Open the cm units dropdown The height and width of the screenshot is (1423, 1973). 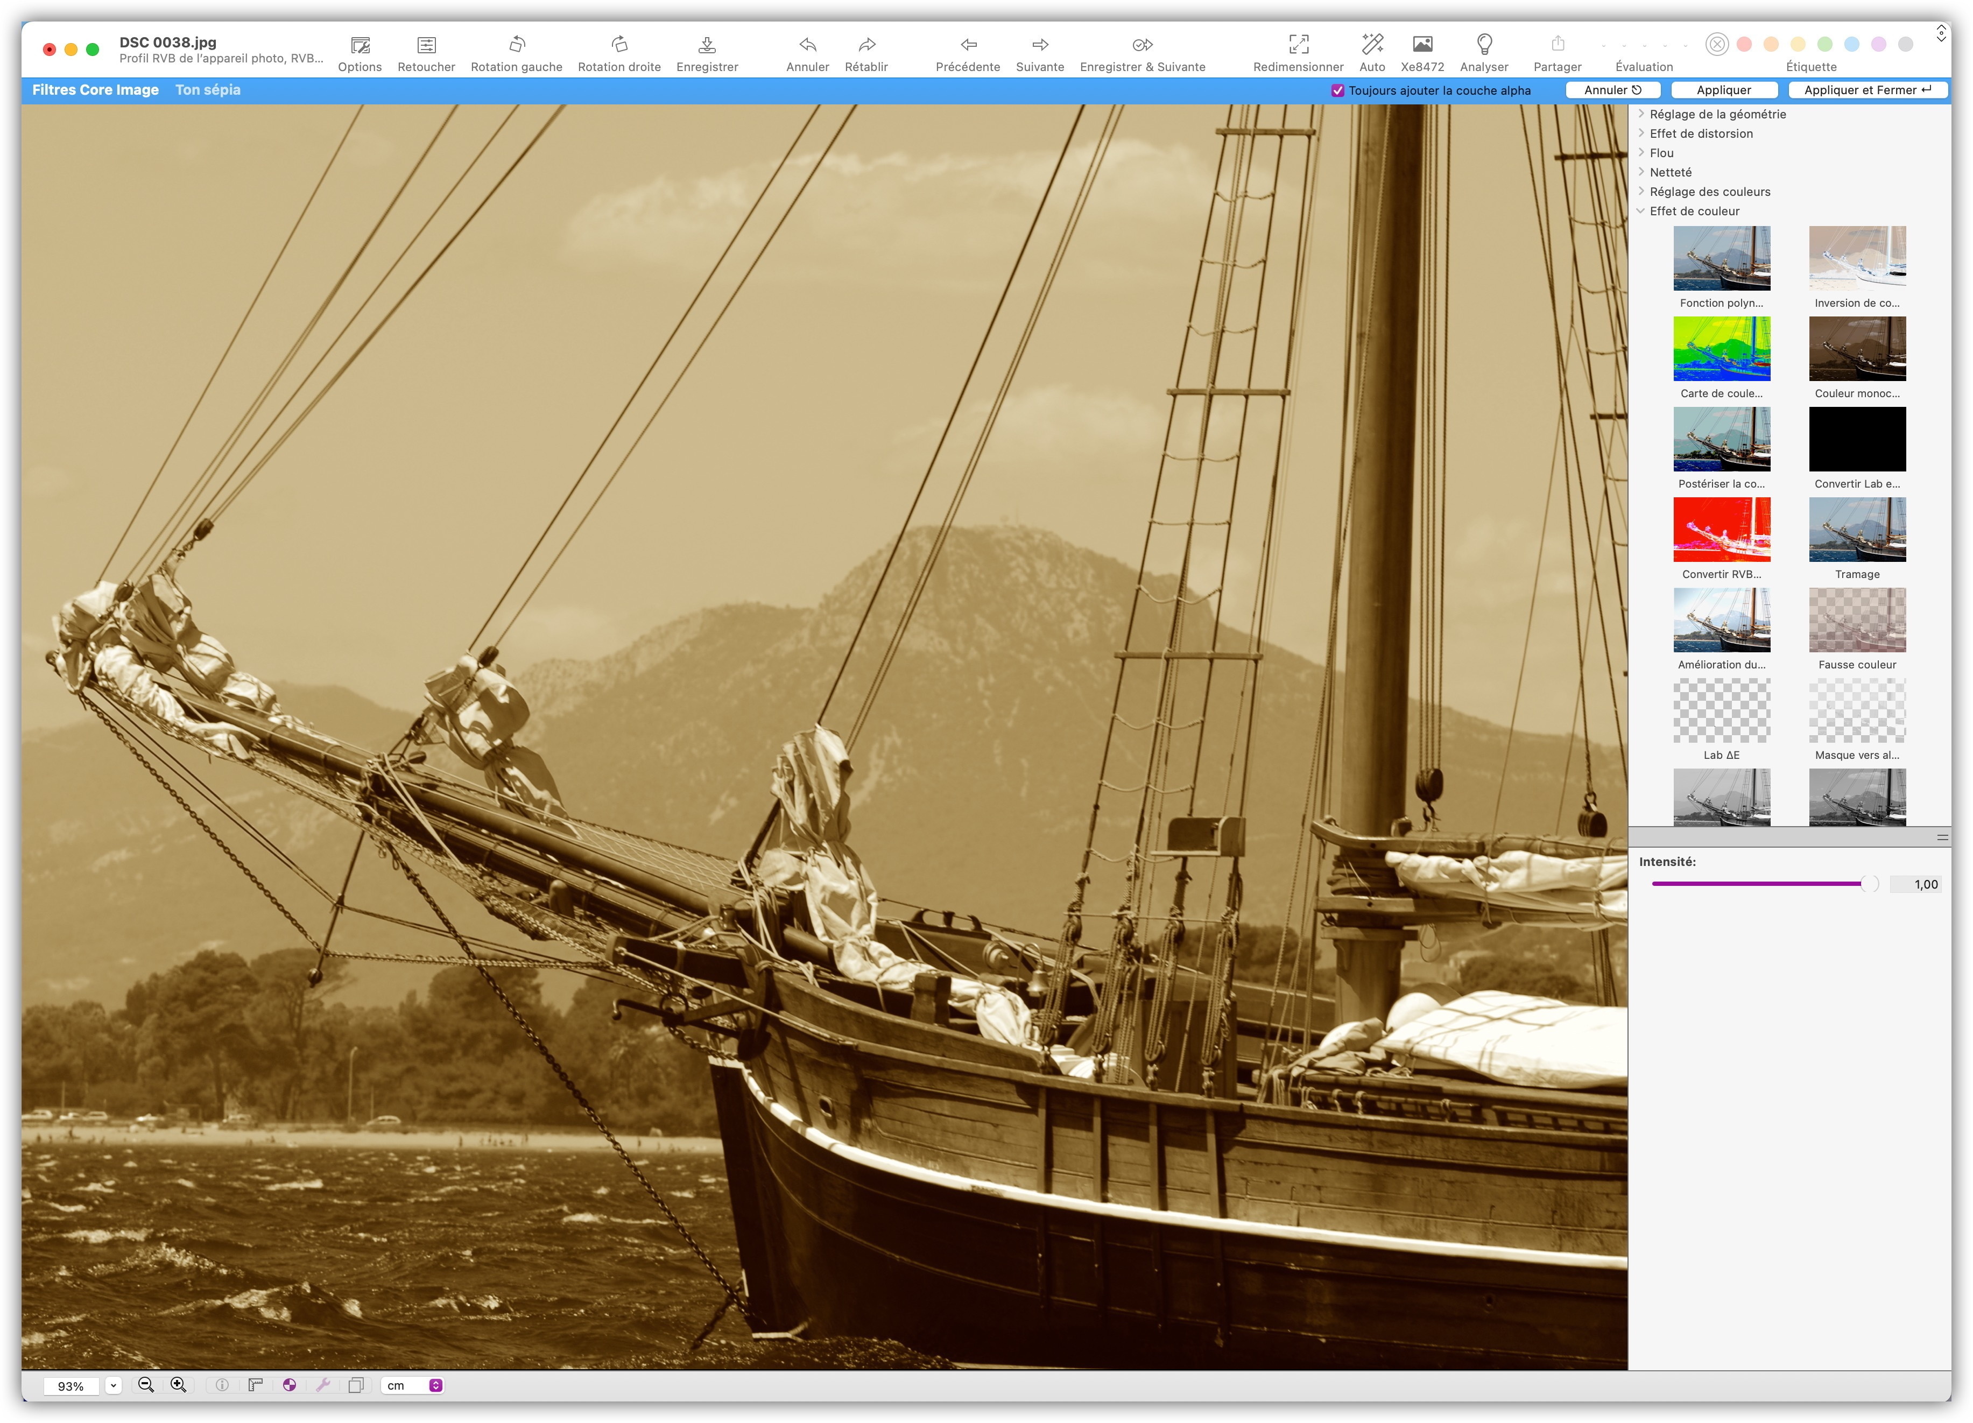(x=413, y=1386)
